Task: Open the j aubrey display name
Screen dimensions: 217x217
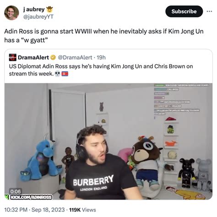Action: coord(34,10)
